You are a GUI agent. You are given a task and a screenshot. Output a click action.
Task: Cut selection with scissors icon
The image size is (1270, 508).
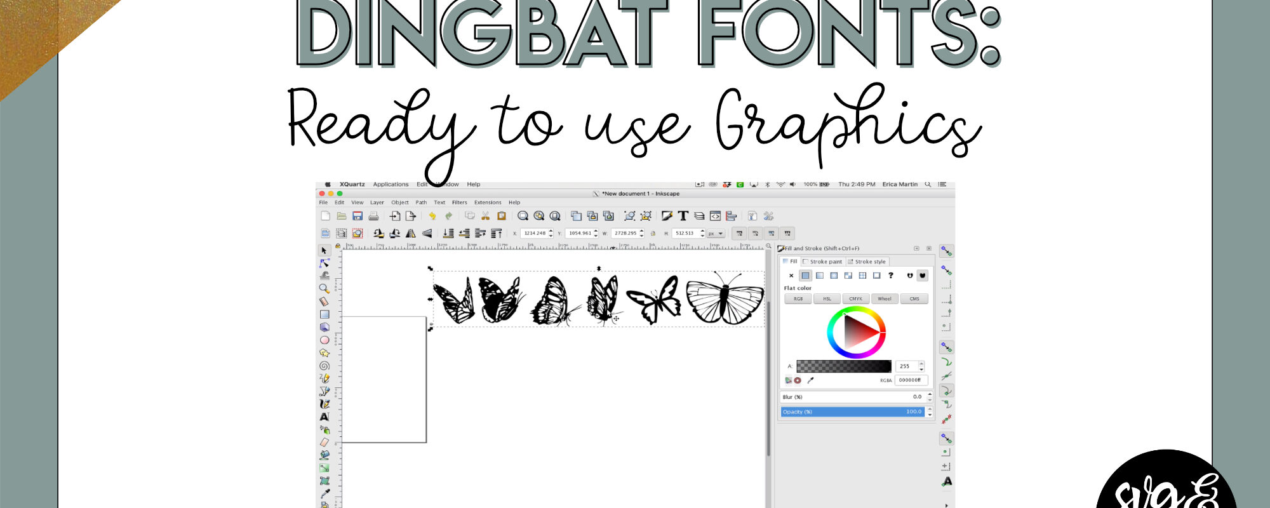coord(486,216)
